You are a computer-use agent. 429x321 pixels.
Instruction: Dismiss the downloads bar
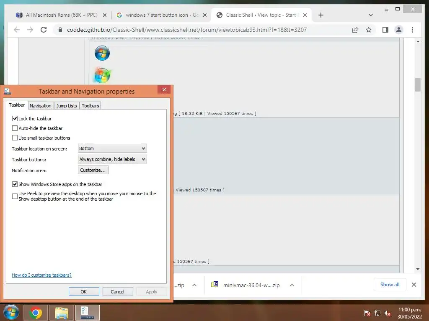(413, 285)
